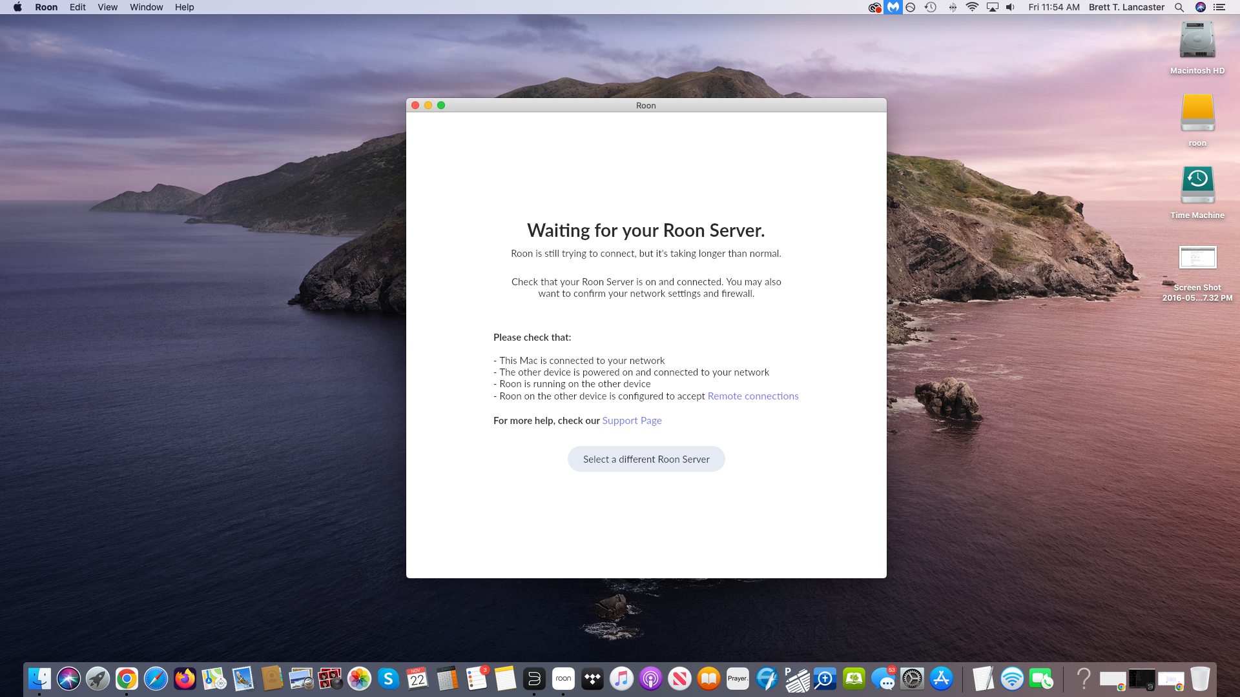Open the Trash in the Dock
Screen dimensions: 1240x697
pyautogui.click(x=1200, y=678)
